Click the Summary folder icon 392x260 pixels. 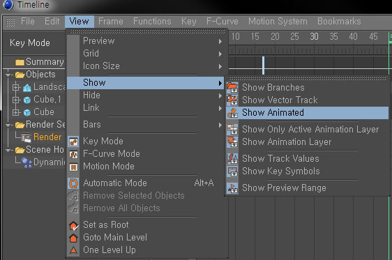[x=20, y=62]
